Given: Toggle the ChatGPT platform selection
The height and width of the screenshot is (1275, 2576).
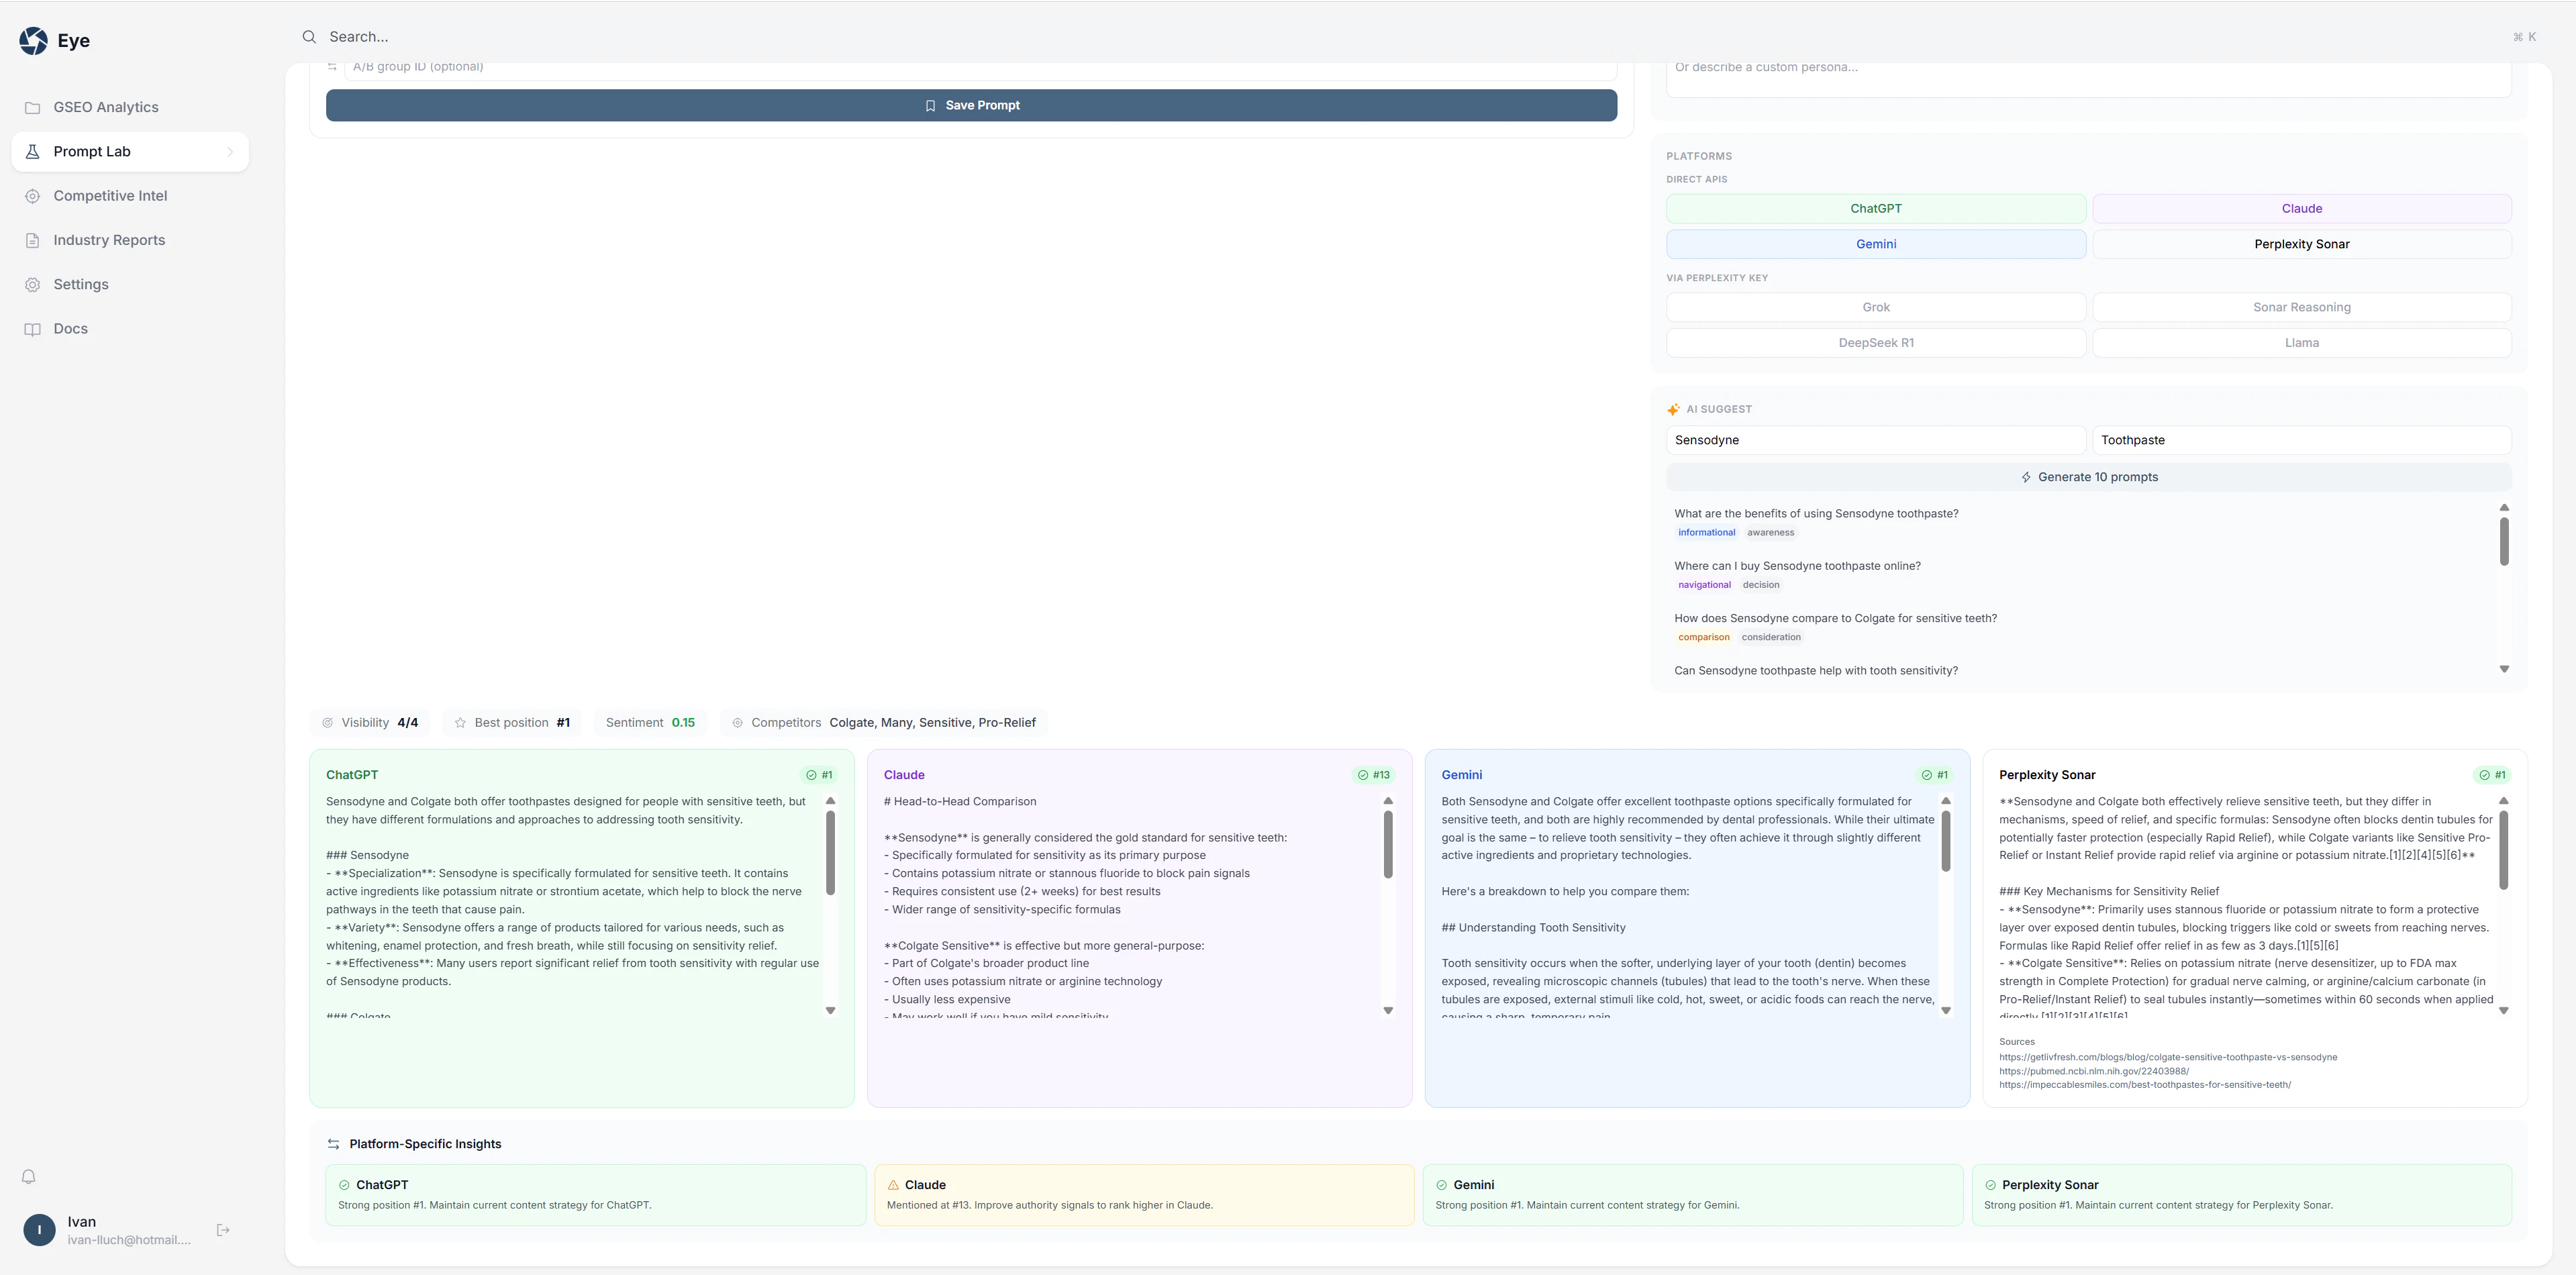Looking at the screenshot, I should pyautogui.click(x=1875, y=208).
